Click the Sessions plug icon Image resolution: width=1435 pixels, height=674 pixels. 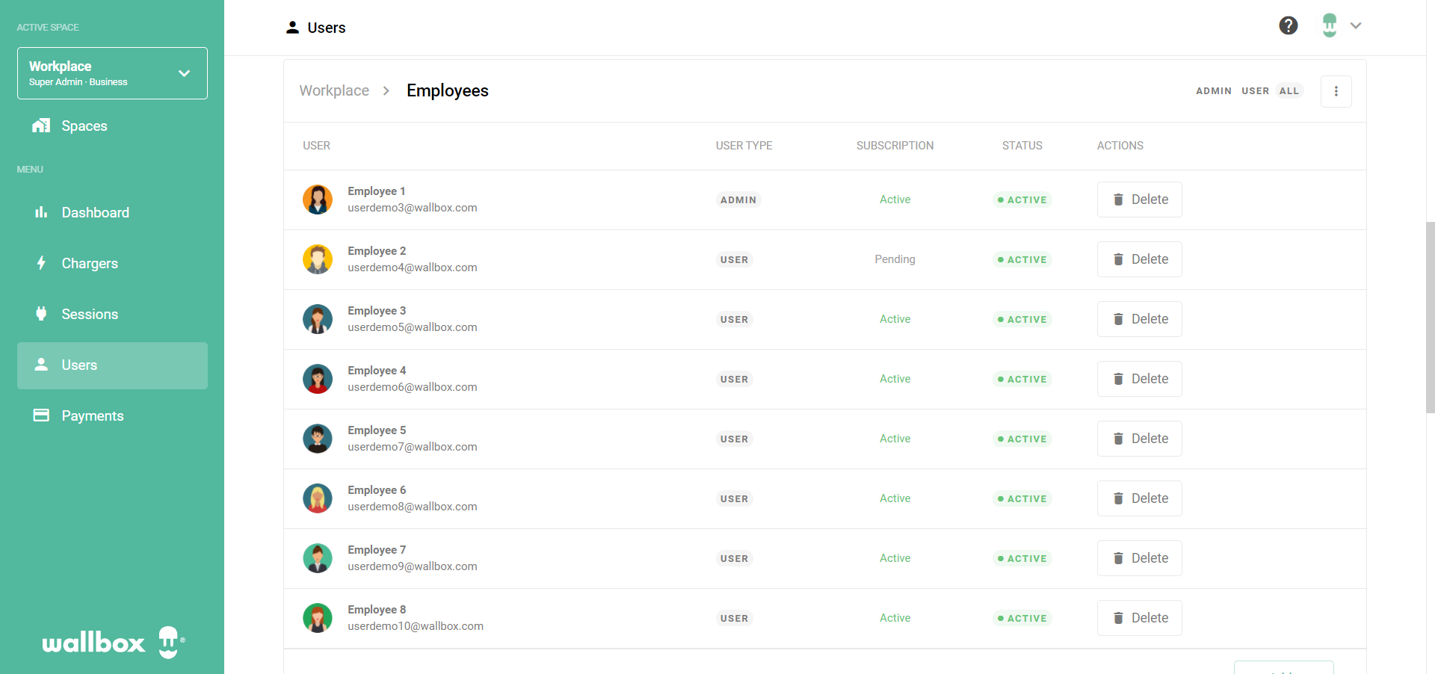click(41, 314)
